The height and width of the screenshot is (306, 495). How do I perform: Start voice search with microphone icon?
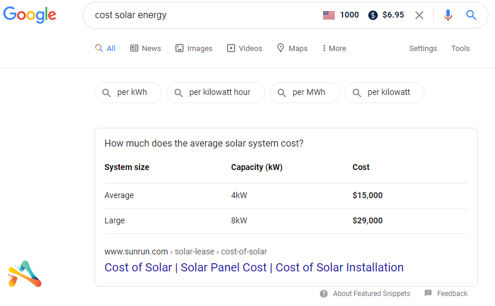[x=448, y=15]
